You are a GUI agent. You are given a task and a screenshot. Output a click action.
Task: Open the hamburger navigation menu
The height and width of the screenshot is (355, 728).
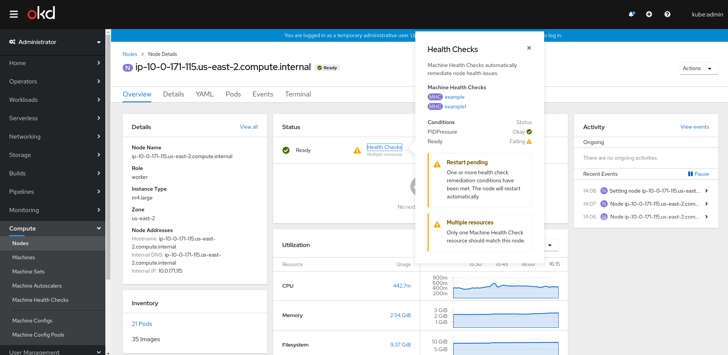tap(14, 14)
